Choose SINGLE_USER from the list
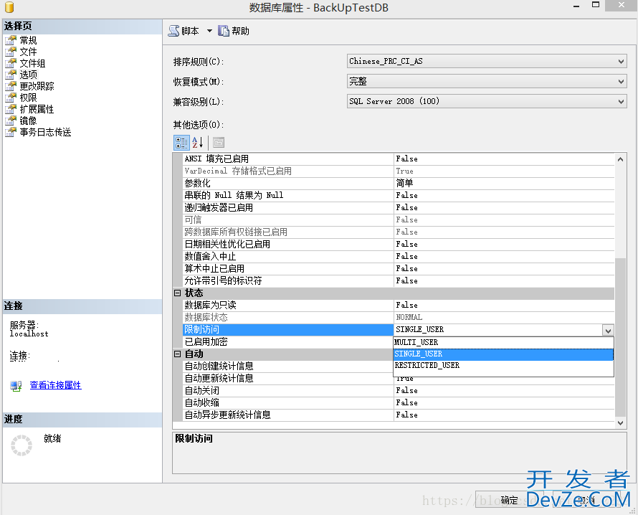 pos(503,354)
